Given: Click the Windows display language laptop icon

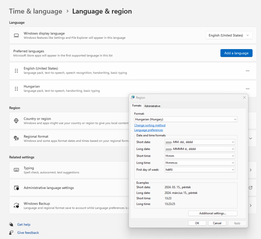Looking at the screenshot, I should (16, 35).
